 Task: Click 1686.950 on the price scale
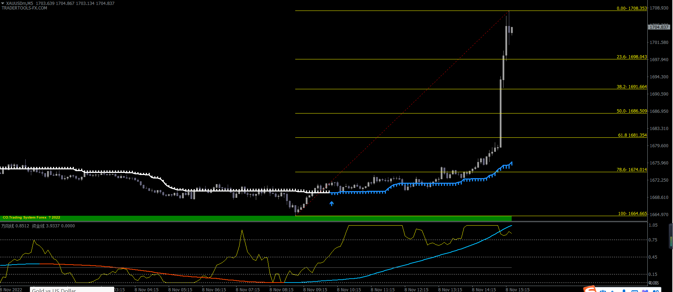click(x=659, y=111)
